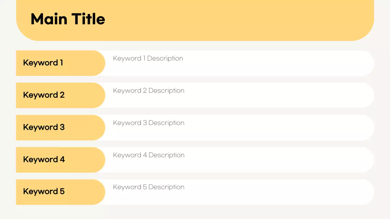Click the Keyword 2 label

click(44, 95)
